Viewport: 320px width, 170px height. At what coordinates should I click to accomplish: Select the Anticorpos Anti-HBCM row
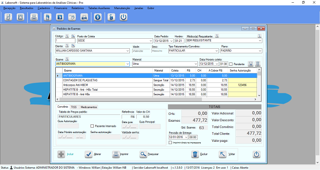(x=156, y=85)
